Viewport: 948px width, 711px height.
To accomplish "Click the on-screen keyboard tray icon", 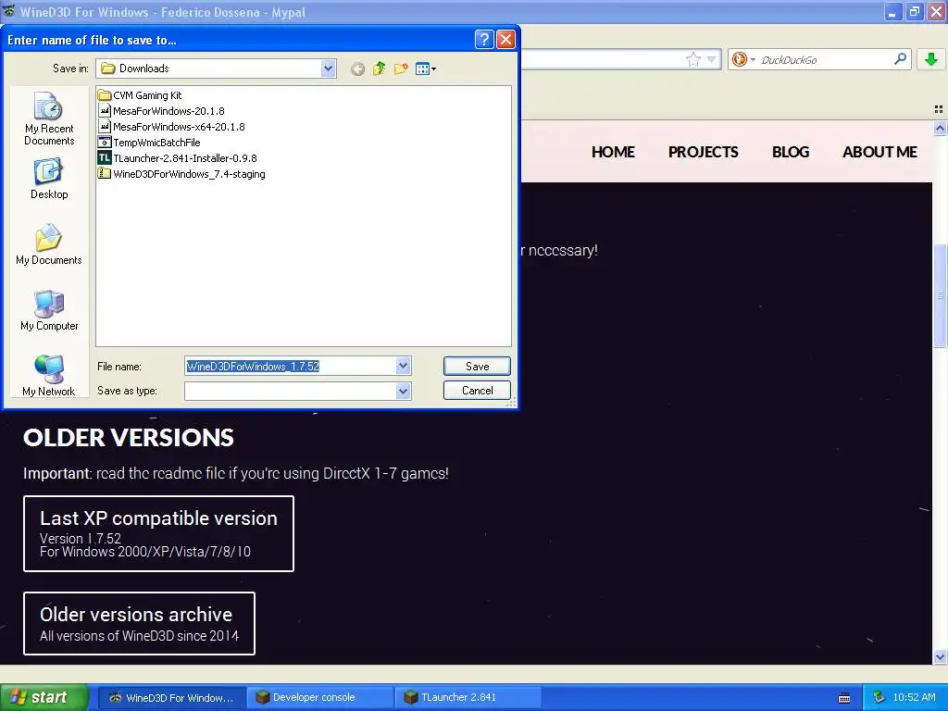I will pyautogui.click(x=844, y=698).
